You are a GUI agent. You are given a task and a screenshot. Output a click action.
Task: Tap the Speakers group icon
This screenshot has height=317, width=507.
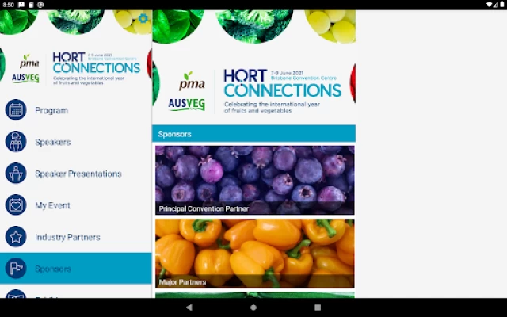click(16, 142)
